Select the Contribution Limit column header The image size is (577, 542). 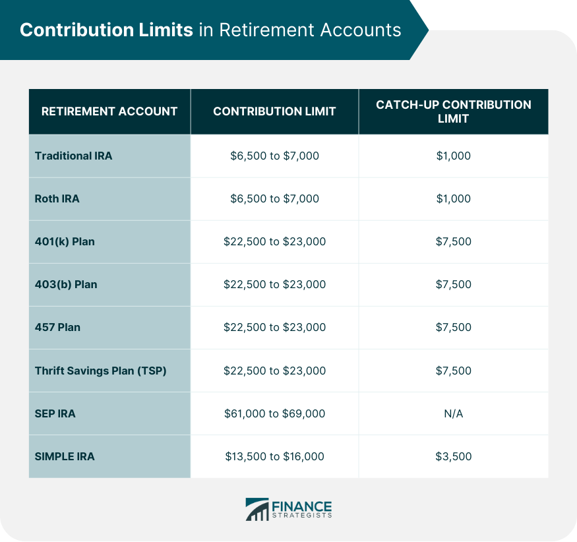point(274,111)
